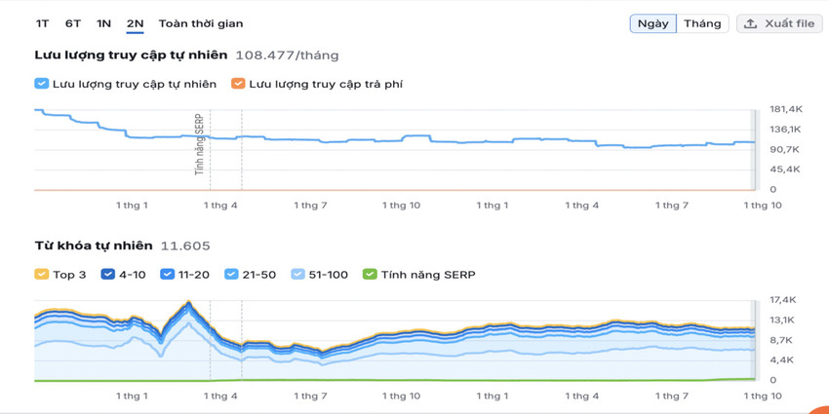Toggle the 51-100 keyword position checkbox
Screen dimensions: 829x414
tap(298, 275)
